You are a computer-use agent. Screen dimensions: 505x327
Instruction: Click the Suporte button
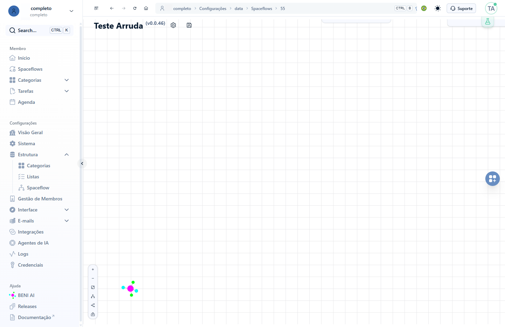tap(461, 8)
